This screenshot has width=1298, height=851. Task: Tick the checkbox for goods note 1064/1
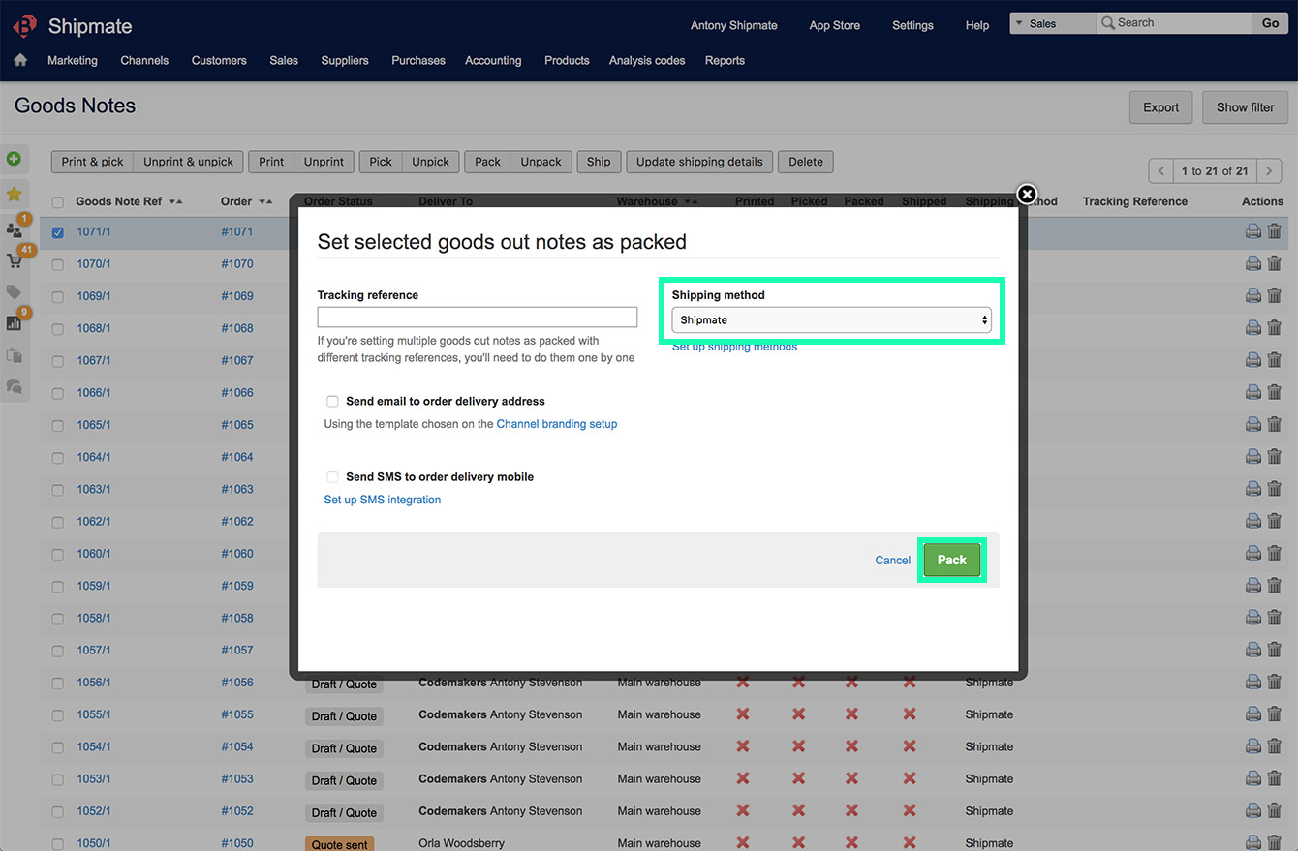pos(58,457)
